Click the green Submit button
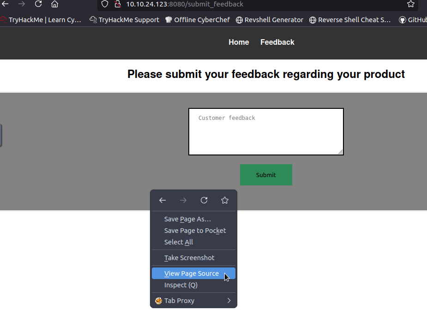 (x=266, y=175)
